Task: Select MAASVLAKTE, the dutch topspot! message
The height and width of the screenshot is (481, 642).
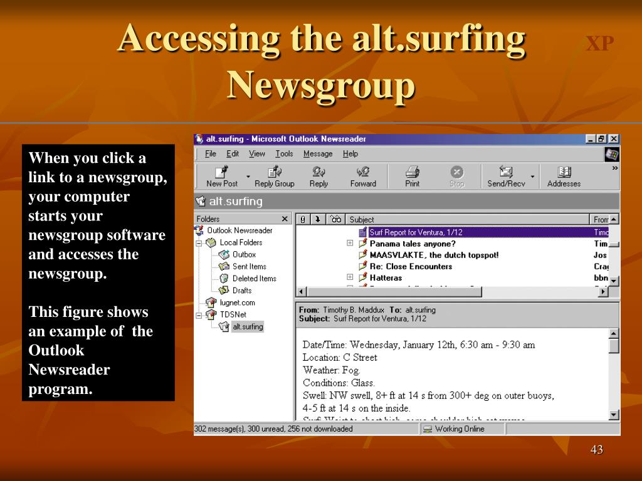Action: [x=434, y=256]
